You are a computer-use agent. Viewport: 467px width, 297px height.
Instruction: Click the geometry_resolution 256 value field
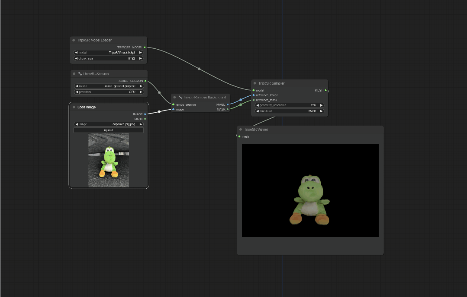[290, 105]
